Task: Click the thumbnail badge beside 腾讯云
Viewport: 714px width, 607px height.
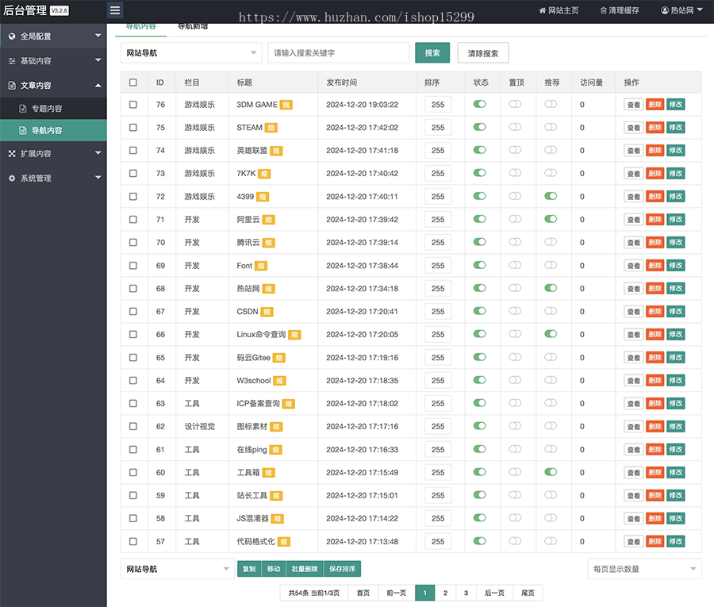Action: tap(269, 243)
